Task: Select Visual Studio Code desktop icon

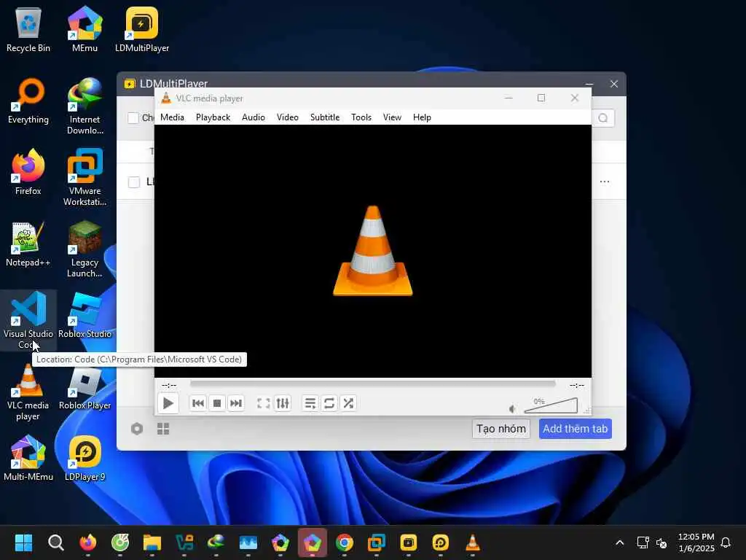Action: coord(28,320)
